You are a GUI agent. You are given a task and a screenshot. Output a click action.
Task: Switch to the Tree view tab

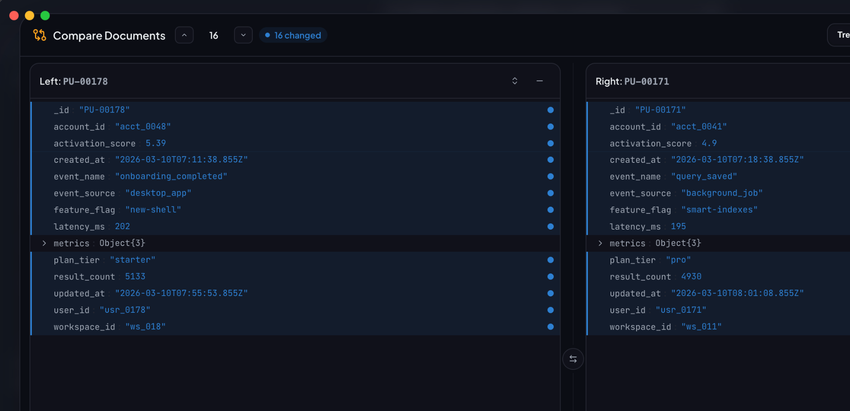(841, 35)
